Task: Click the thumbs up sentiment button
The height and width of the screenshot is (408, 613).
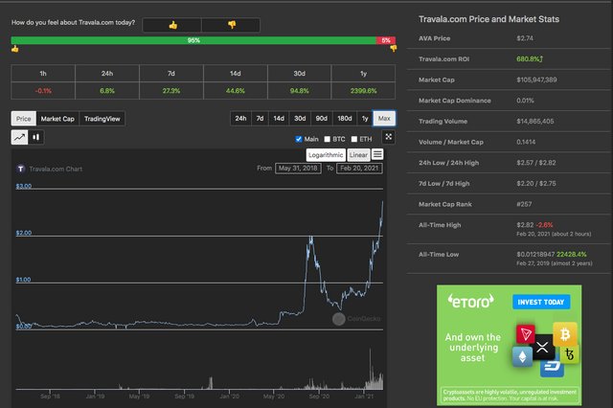Action: point(172,24)
